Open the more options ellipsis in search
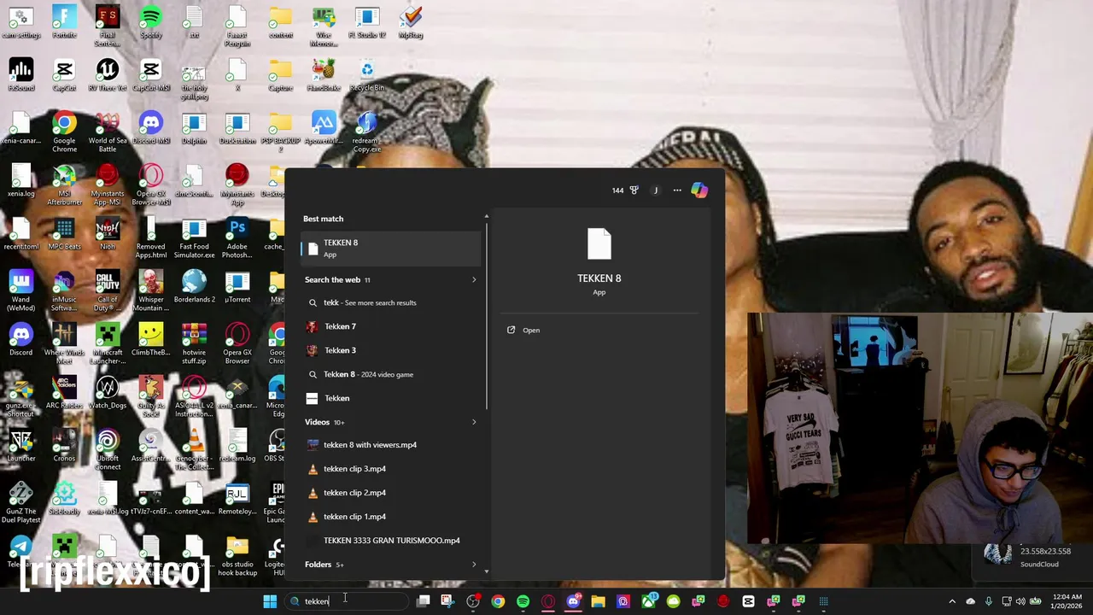 (677, 190)
